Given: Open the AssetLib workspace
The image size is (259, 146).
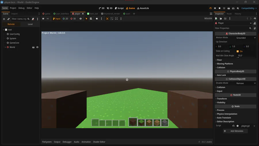Looking at the screenshot, I should 143,8.
